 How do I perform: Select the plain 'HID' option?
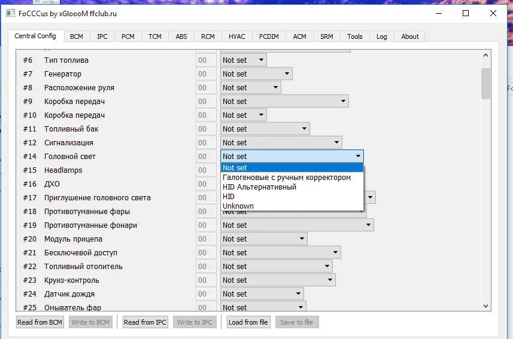pyautogui.click(x=292, y=197)
